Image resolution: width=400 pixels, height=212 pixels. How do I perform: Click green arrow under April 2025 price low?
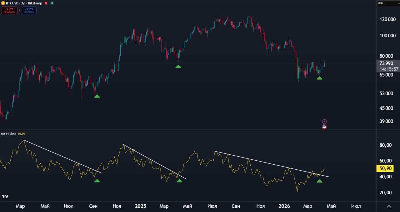[x=178, y=67]
